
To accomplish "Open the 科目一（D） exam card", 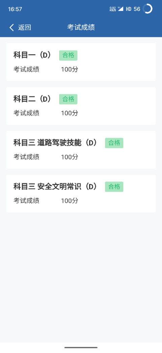I will coord(81,62).
